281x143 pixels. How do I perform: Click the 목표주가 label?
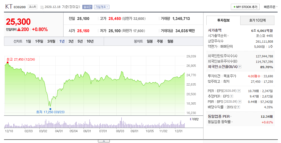(x=230, y=76)
